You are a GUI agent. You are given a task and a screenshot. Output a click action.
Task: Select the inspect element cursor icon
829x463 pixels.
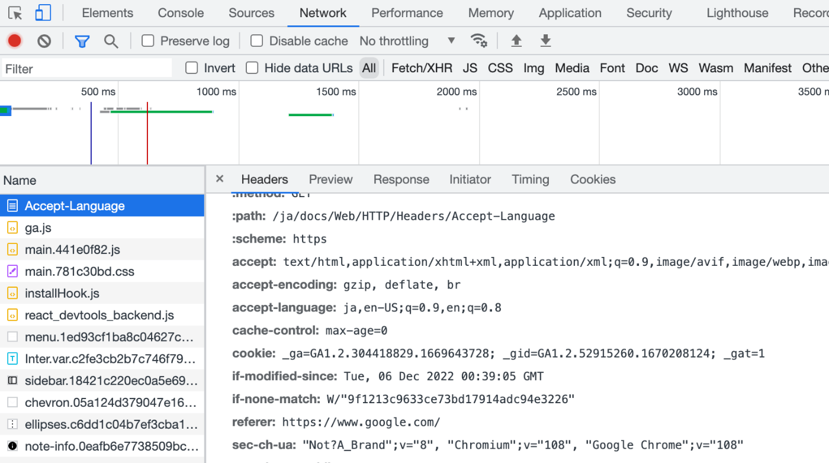pyautogui.click(x=16, y=12)
